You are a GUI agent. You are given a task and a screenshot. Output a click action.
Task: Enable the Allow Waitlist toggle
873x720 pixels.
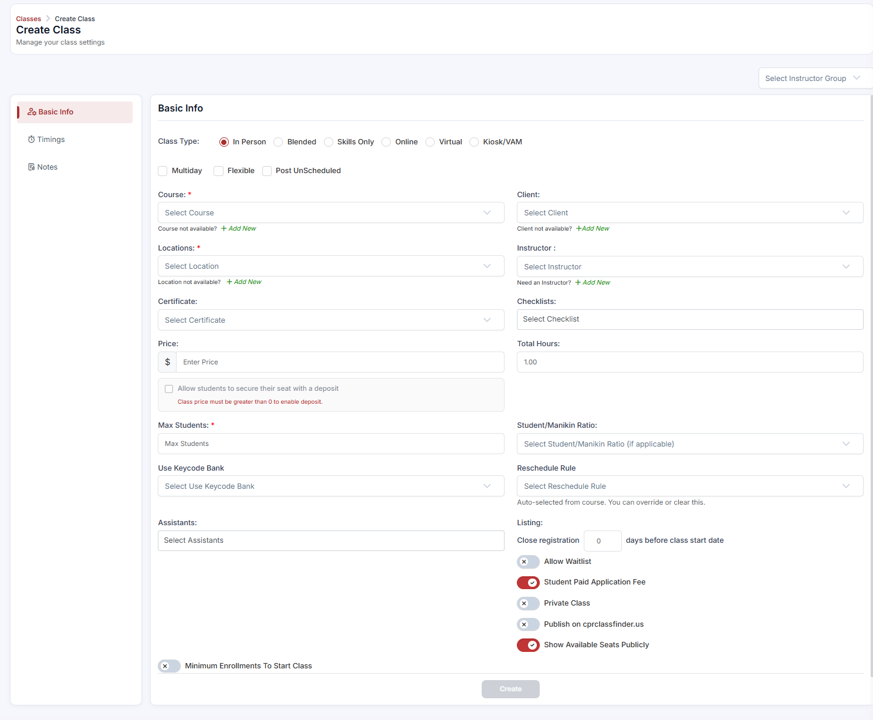[x=528, y=562]
